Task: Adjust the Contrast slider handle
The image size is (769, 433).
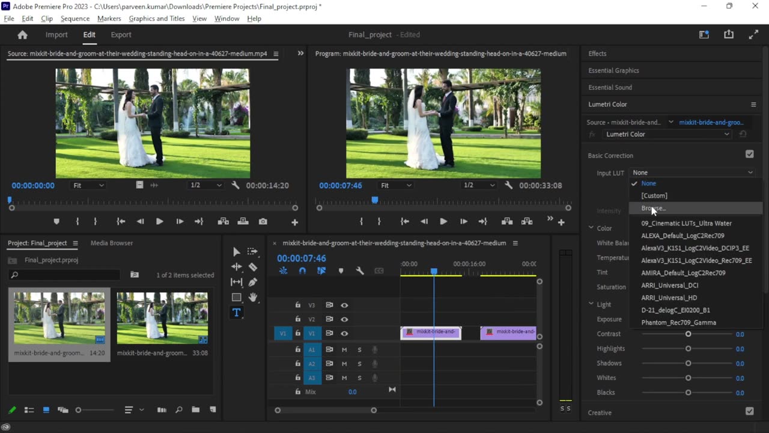Action: pos(688,334)
